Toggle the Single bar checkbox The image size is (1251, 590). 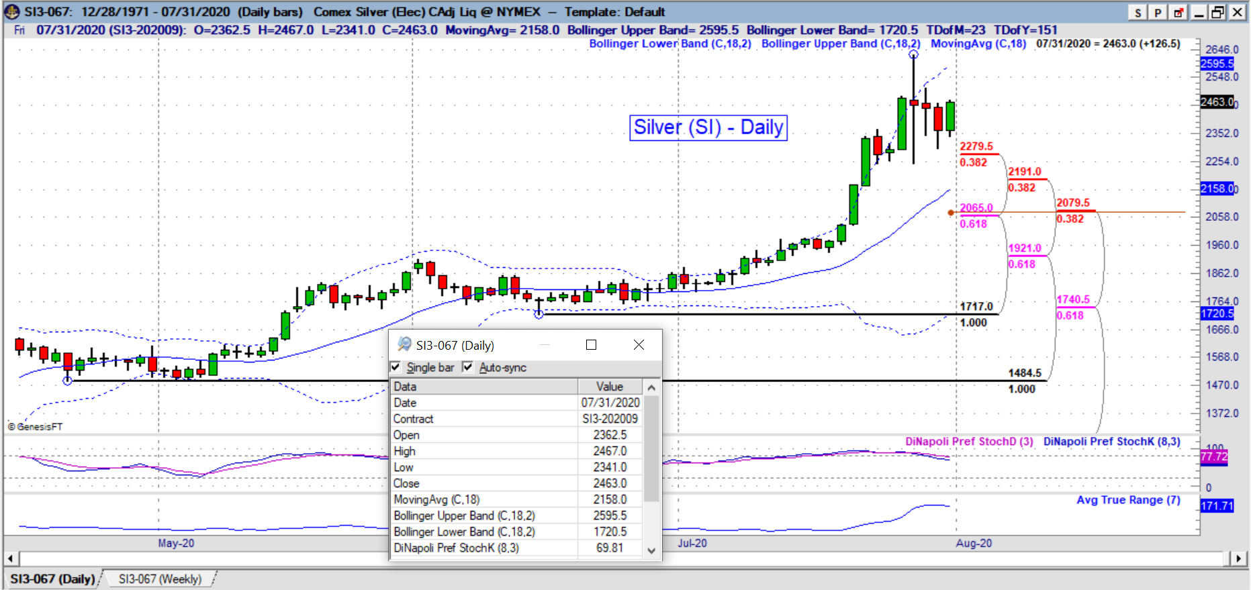(396, 366)
